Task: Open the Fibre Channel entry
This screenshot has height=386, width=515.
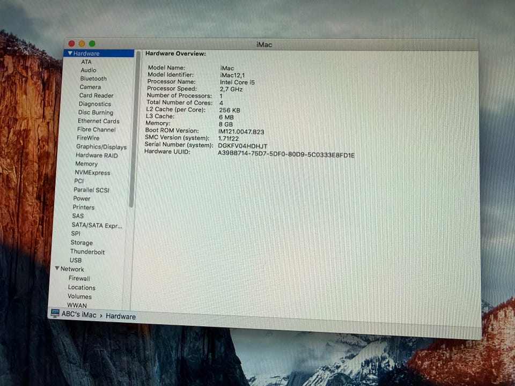Action: tap(96, 130)
